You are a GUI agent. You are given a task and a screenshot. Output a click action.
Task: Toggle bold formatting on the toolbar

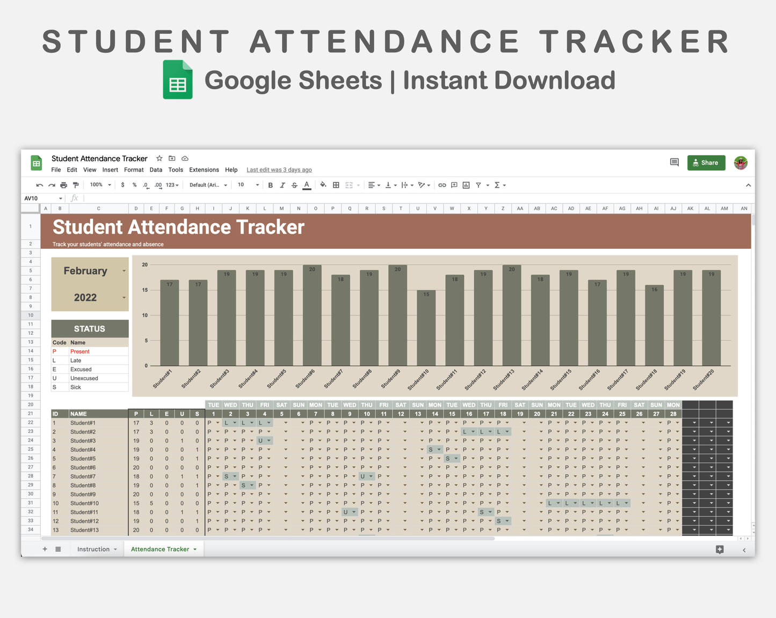270,185
